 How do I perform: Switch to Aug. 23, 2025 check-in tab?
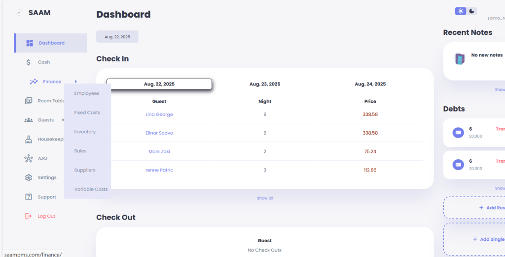[265, 84]
